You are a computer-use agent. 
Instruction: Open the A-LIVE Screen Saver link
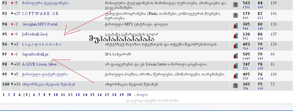tap(41, 64)
